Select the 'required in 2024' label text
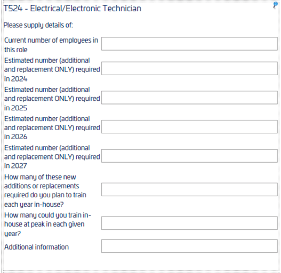This screenshot has width=281, height=273. click(52, 69)
